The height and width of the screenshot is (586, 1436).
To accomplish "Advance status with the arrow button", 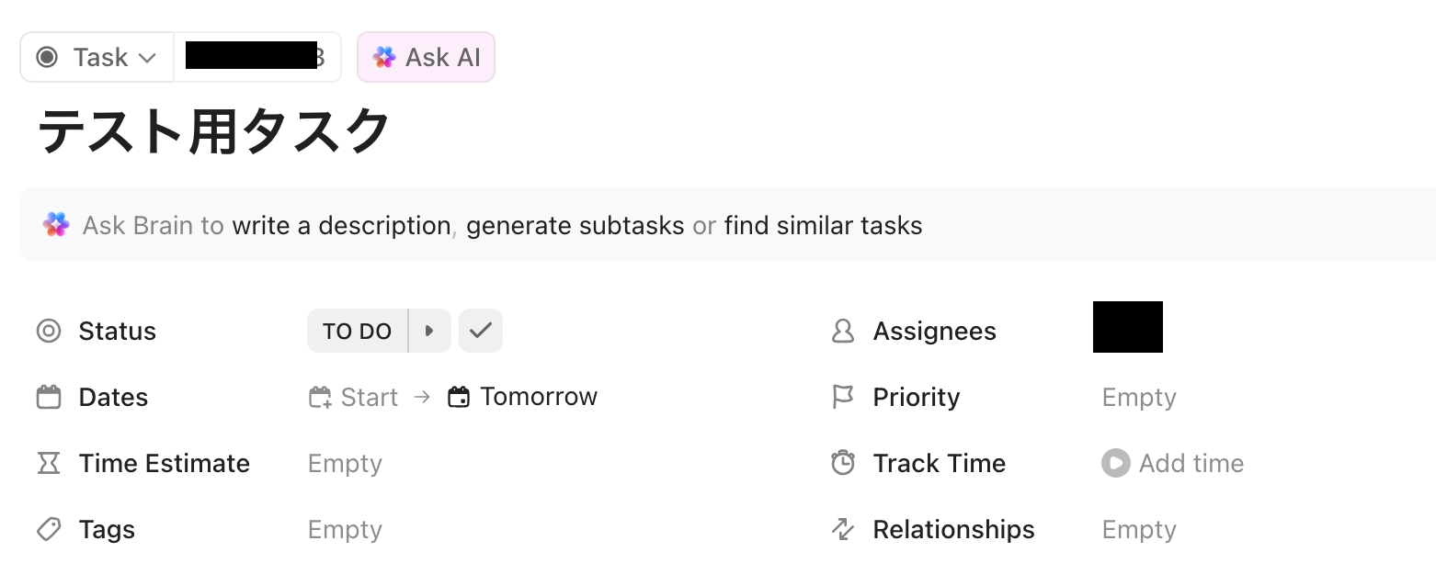I will [429, 331].
